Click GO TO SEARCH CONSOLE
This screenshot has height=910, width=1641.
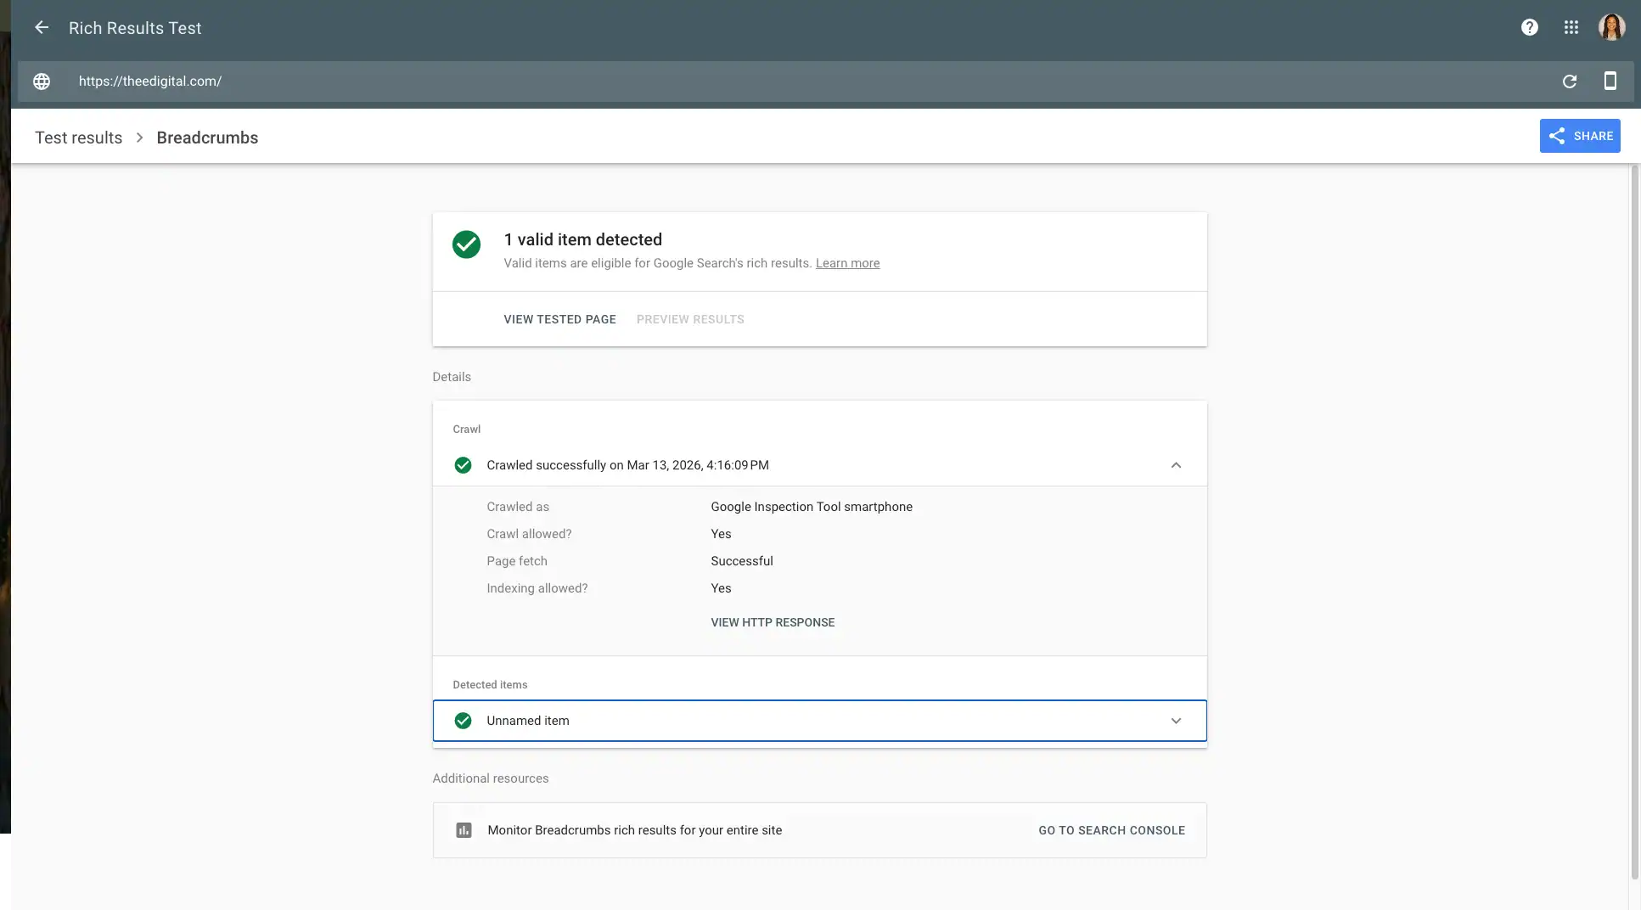[x=1110, y=830]
